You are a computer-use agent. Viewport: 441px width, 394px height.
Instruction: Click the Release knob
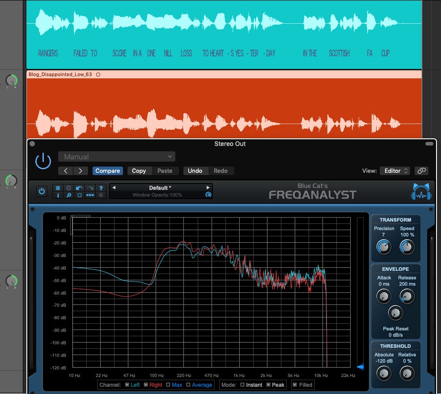(x=407, y=296)
